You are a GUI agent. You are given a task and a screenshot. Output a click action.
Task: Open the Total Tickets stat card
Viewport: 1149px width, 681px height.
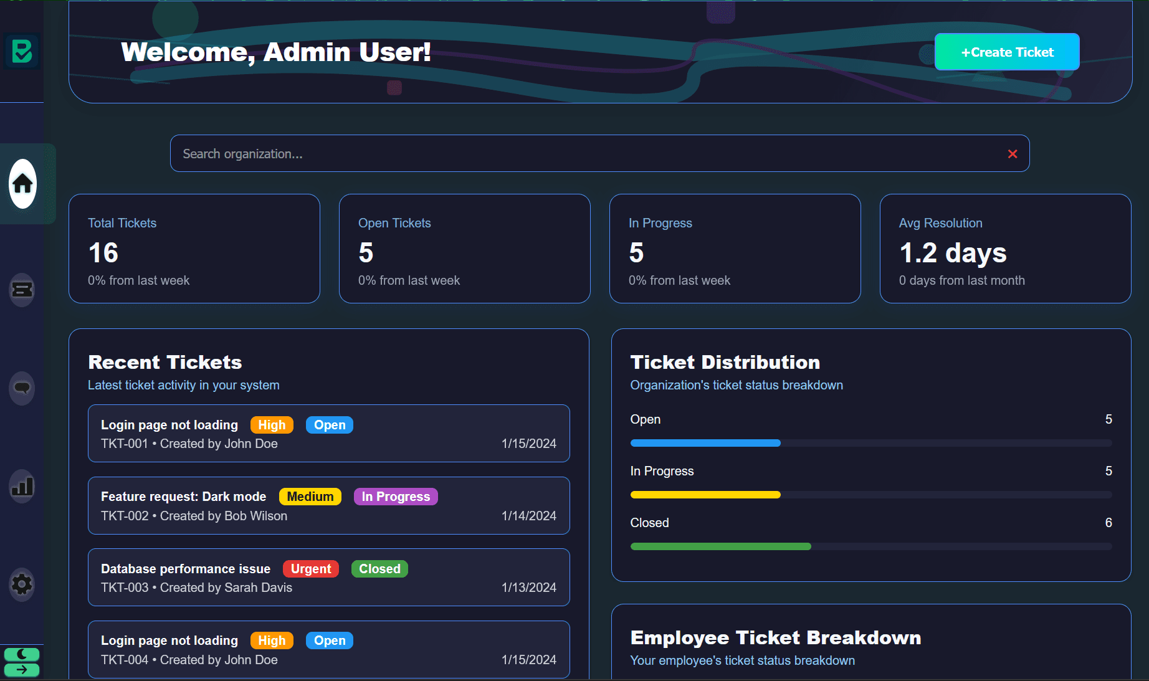pos(194,249)
